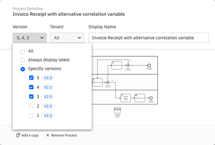Click the 'Review successful?' gateway diamond
This screenshot has width=215, height=145.
pos(128,65)
